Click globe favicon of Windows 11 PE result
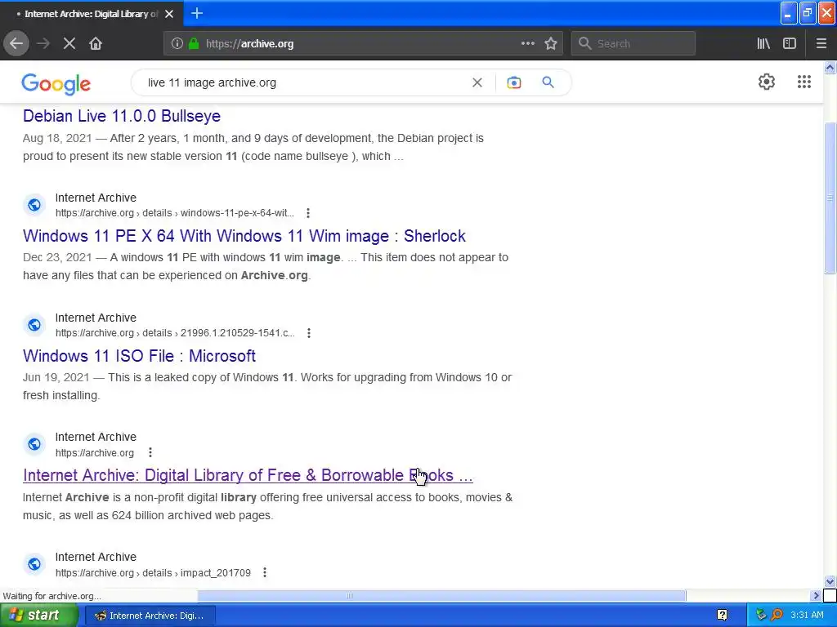 (34, 205)
